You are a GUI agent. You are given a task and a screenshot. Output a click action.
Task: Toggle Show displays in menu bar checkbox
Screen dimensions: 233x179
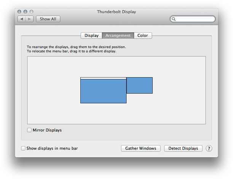tap(23, 148)
